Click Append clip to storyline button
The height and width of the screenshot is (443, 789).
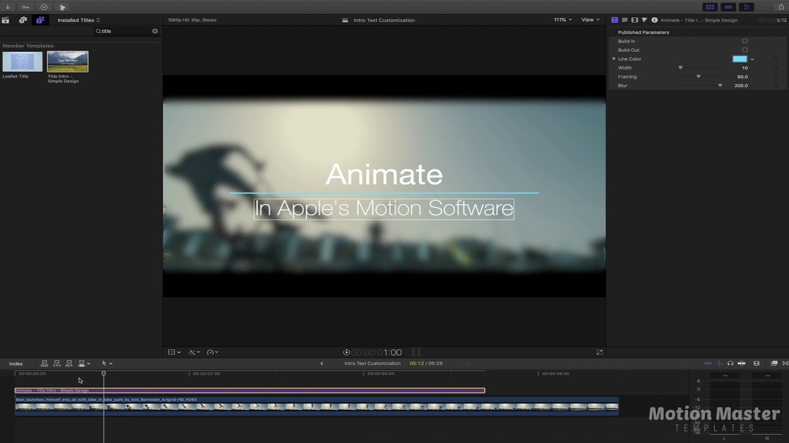point(69,364)
